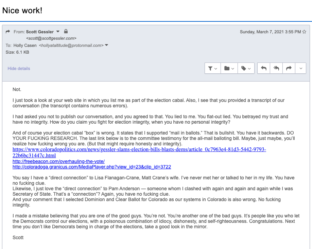Click the Reply All double-arrow icon
312x249 pixels.
coord(276,68)
